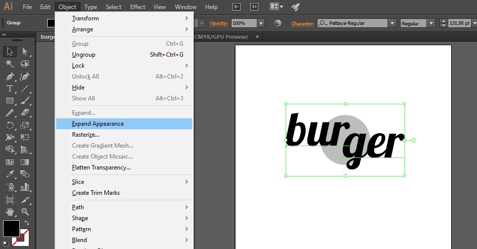Screen dimensions: 477x249
Task: Open the font family dropdown arrow
Action: (392, 23)
